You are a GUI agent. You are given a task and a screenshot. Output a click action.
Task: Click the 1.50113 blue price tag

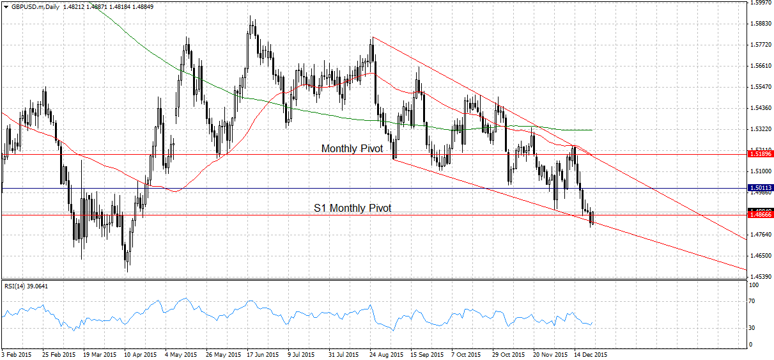(760, 188)
